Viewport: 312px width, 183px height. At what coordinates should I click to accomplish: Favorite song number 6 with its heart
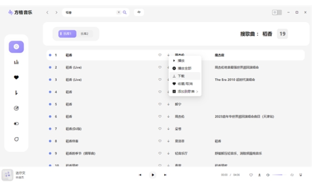(160, 116)
